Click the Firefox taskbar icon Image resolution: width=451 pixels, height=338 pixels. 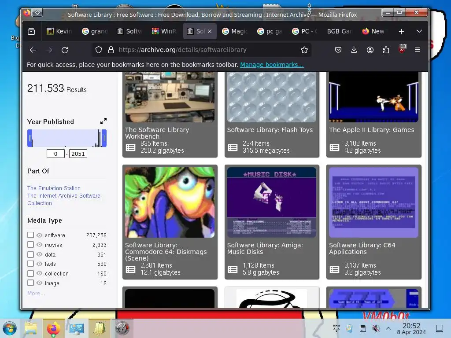click(x=53, y=328)
